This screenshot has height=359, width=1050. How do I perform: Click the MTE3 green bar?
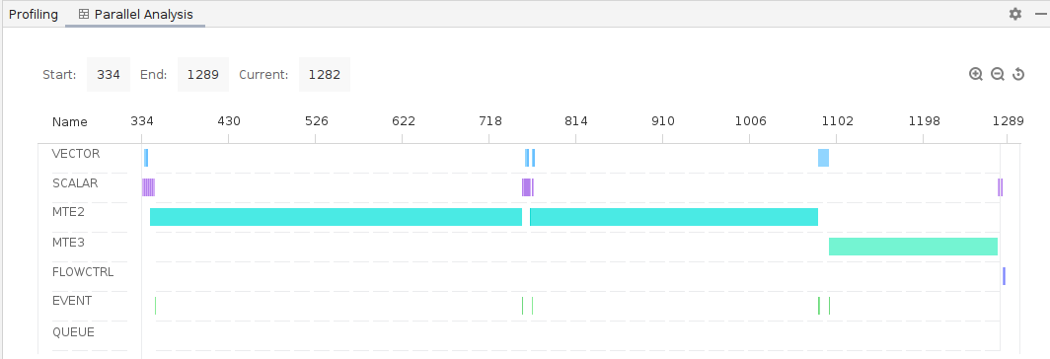(914, 247)
